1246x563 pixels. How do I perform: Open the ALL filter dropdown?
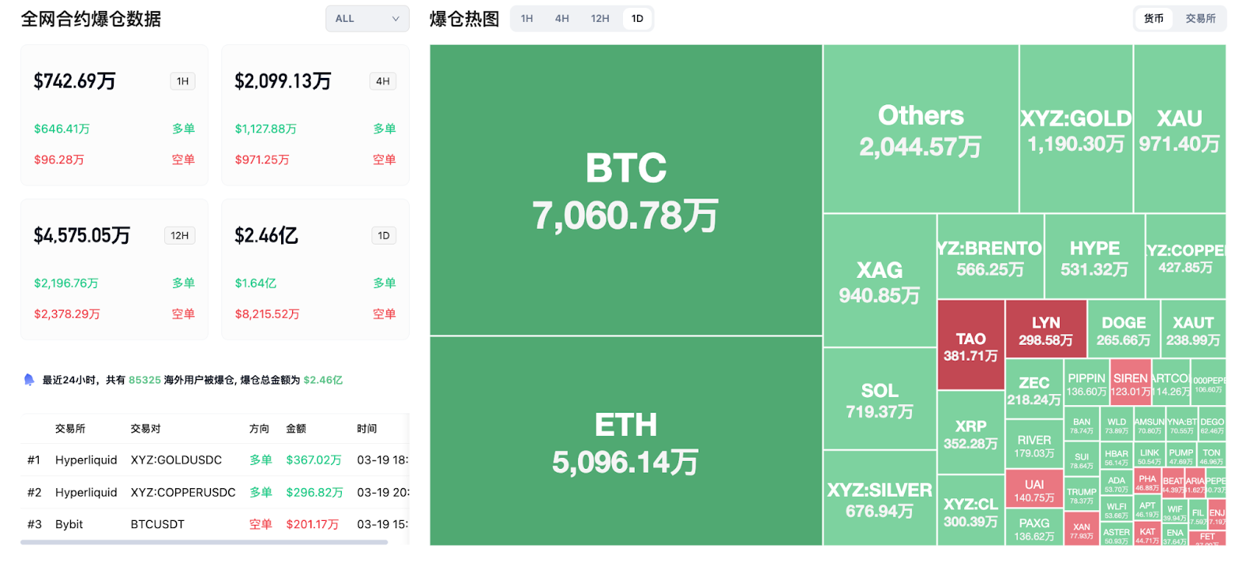click(x=366, y=18)
